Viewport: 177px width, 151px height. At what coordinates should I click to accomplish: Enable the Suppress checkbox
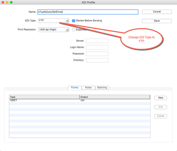pos(74,30)
